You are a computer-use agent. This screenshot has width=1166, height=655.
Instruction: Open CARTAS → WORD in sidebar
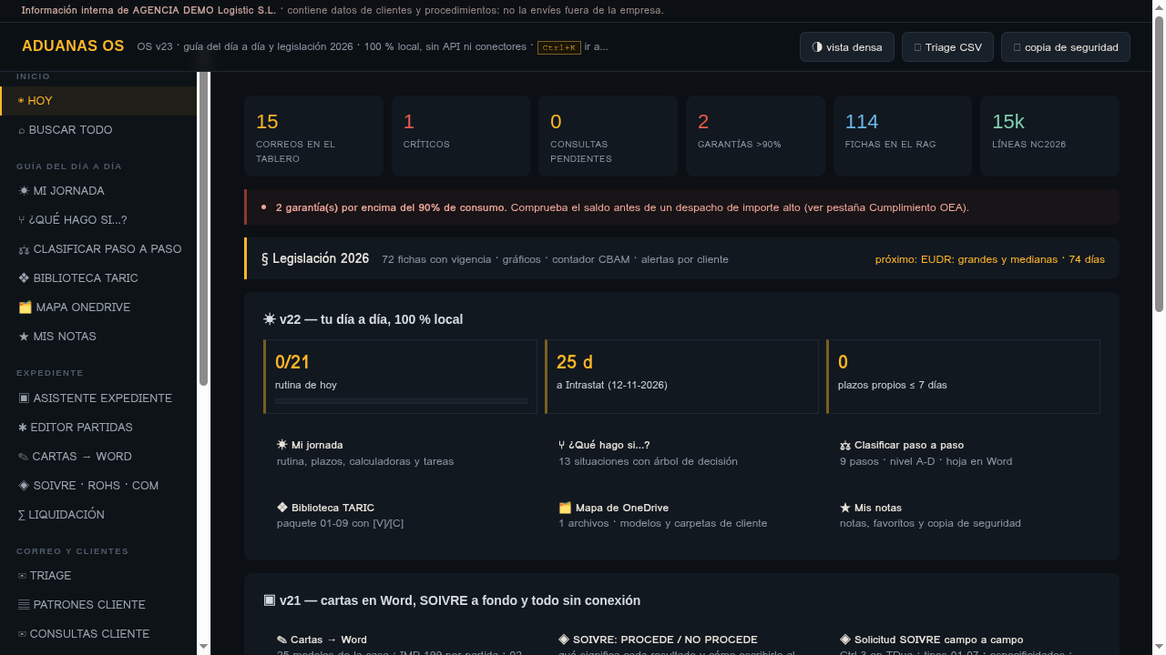tap(98, 457)
